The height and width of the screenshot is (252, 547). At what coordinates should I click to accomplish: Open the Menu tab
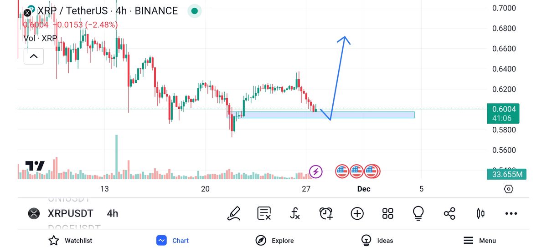[480, 241]
